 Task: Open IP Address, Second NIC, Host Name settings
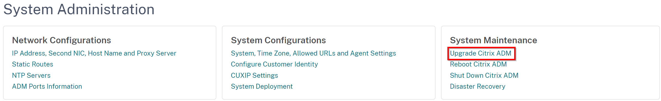[x=94, y=53]
